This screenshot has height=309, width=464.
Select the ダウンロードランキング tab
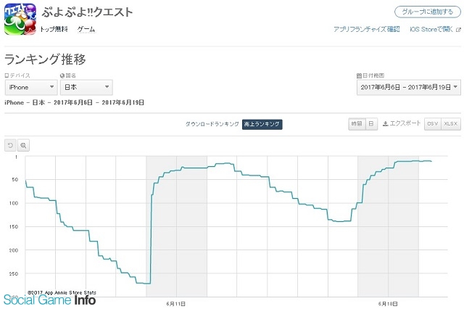[212, 124]
